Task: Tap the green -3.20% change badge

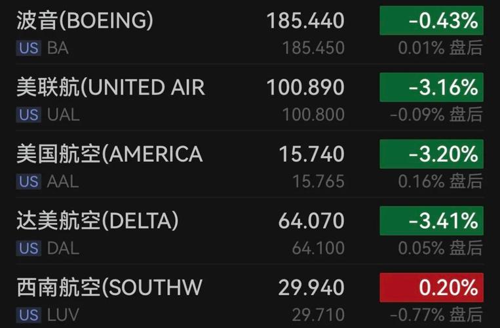Action: click(x=431, y=154)
